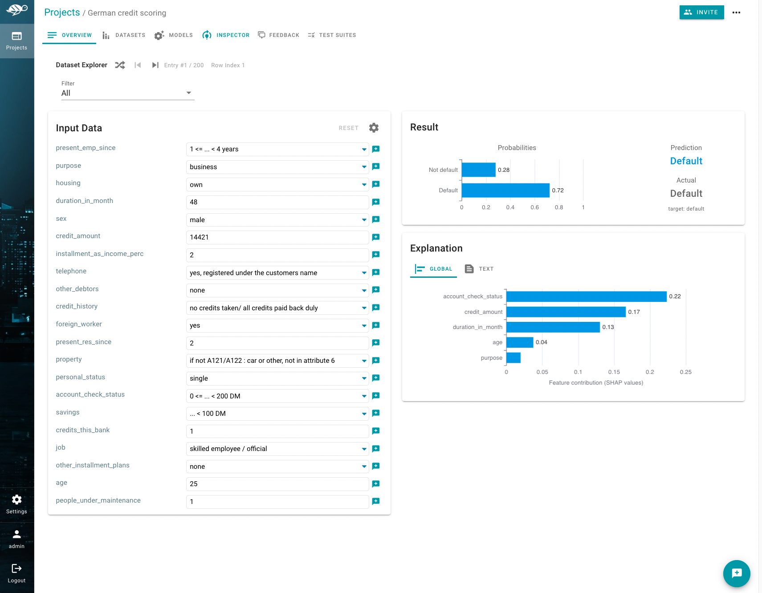
Task: Shuffle to a random dataset entry
Action: (119, 65)
